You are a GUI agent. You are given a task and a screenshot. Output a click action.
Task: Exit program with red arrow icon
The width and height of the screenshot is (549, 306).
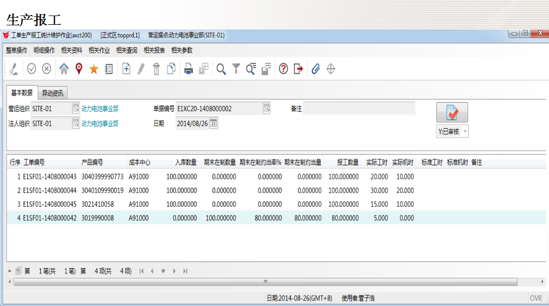(299, 69)
